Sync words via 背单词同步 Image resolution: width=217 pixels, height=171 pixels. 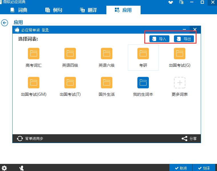click(30, 139)
